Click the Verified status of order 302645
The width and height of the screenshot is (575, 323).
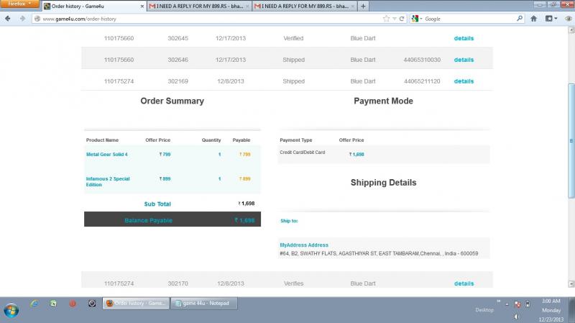coord(293,38)
